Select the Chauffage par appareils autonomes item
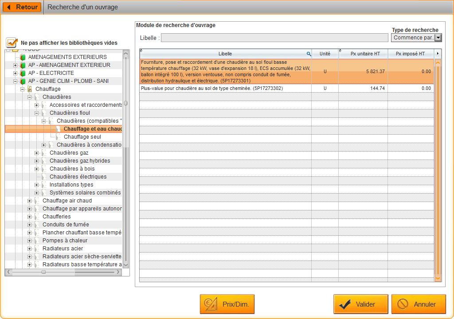 click(x=82, y=209)
